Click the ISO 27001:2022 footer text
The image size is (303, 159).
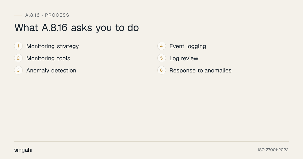point(273,150)
